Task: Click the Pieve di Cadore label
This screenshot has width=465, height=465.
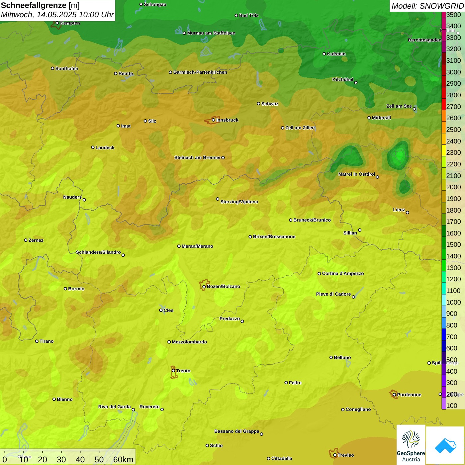Action: coord(333,294)
